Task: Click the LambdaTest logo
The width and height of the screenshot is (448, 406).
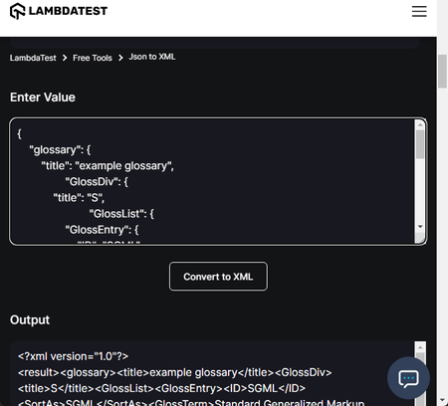Action: (x=59, y=11)
